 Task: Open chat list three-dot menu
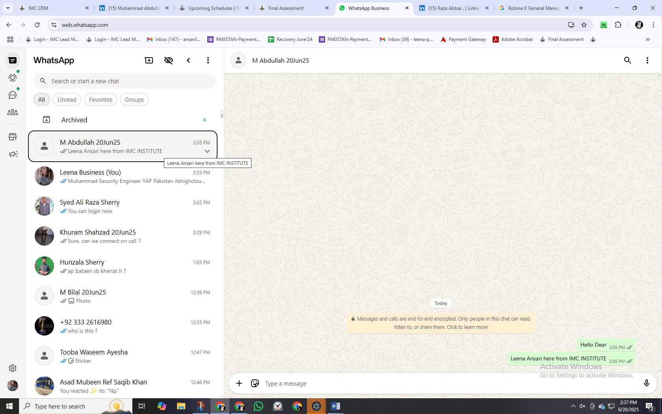pos(208,60)
